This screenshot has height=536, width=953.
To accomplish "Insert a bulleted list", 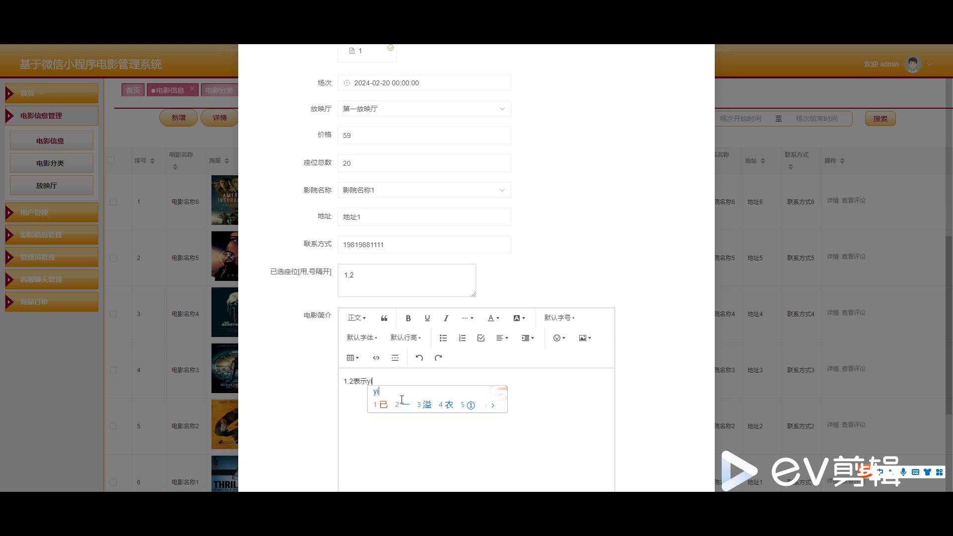I will coord(443,338).
